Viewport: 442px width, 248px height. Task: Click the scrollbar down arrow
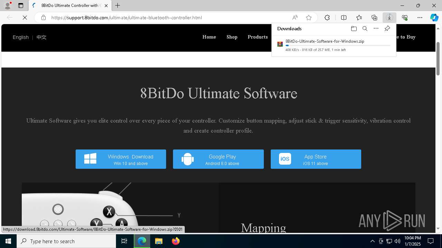pos(438,228)
